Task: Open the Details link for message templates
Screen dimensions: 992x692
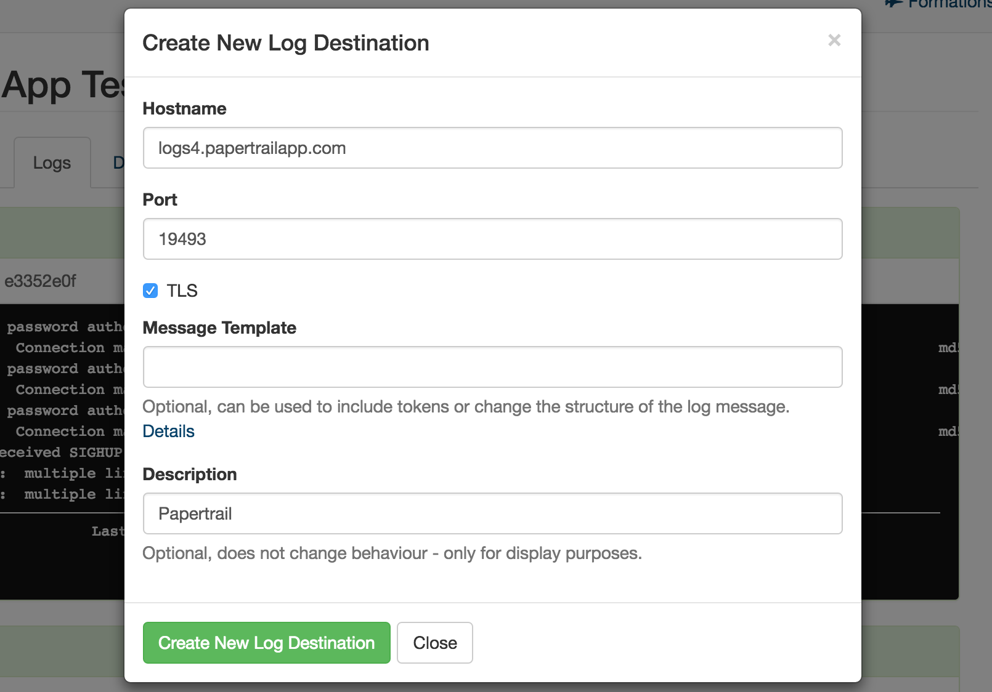Action: click(168, 432)
